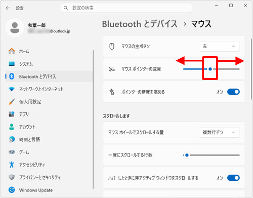Open ホーム in the sidebar
253x198 pixels.
click(x=49, y=51)
